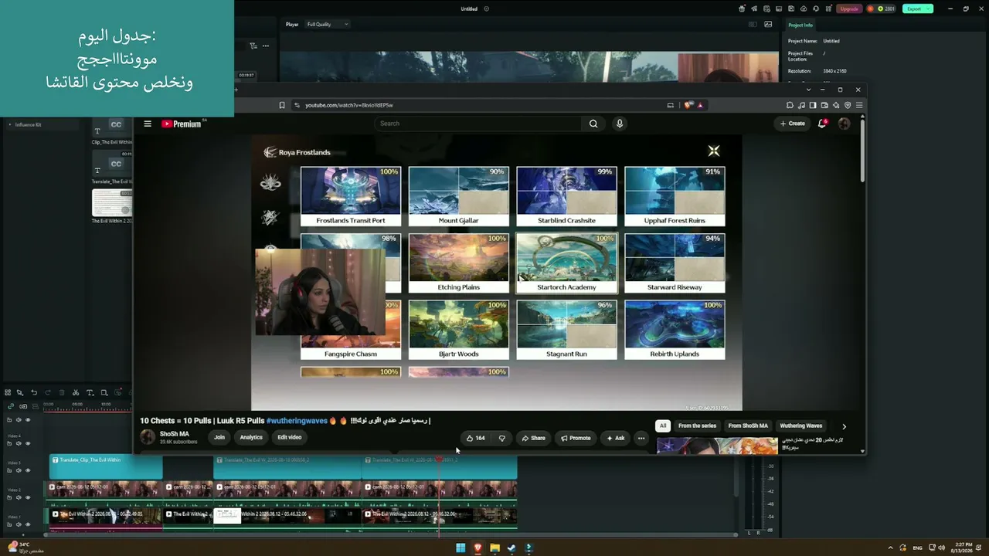The image size is (989, 556).
Task: Open the Frostlands Transit Port map card
Action: [351, 196]
